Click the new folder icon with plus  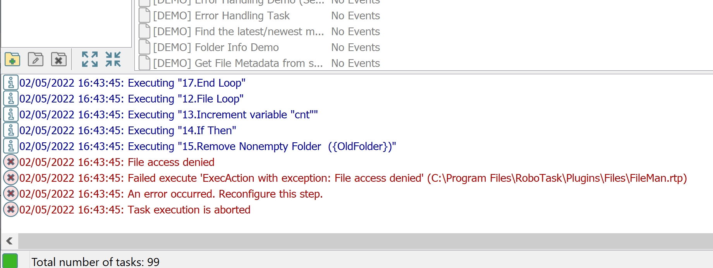pos(12,60)
